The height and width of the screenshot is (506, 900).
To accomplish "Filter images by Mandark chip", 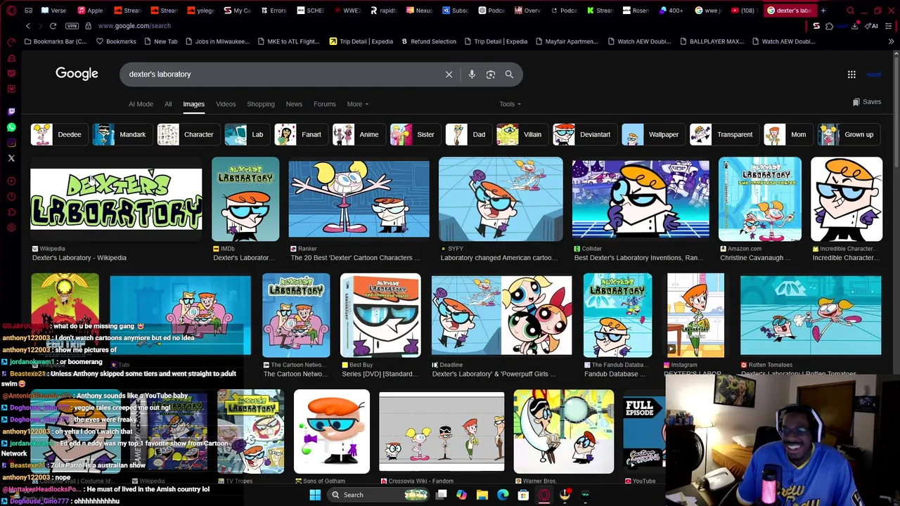I will [122, 134].
